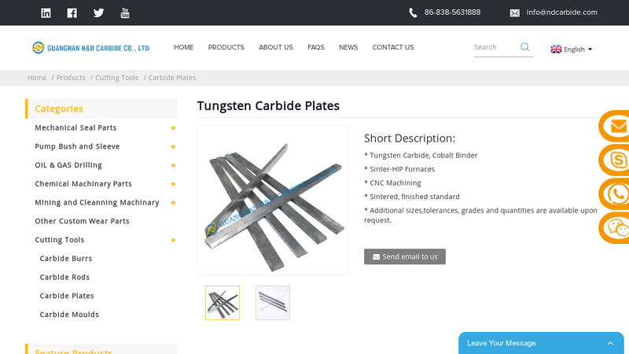The image size is (629, 354).
Task: Open the Other Custom Wear Parts category
Action: click(x=83, y=221)
